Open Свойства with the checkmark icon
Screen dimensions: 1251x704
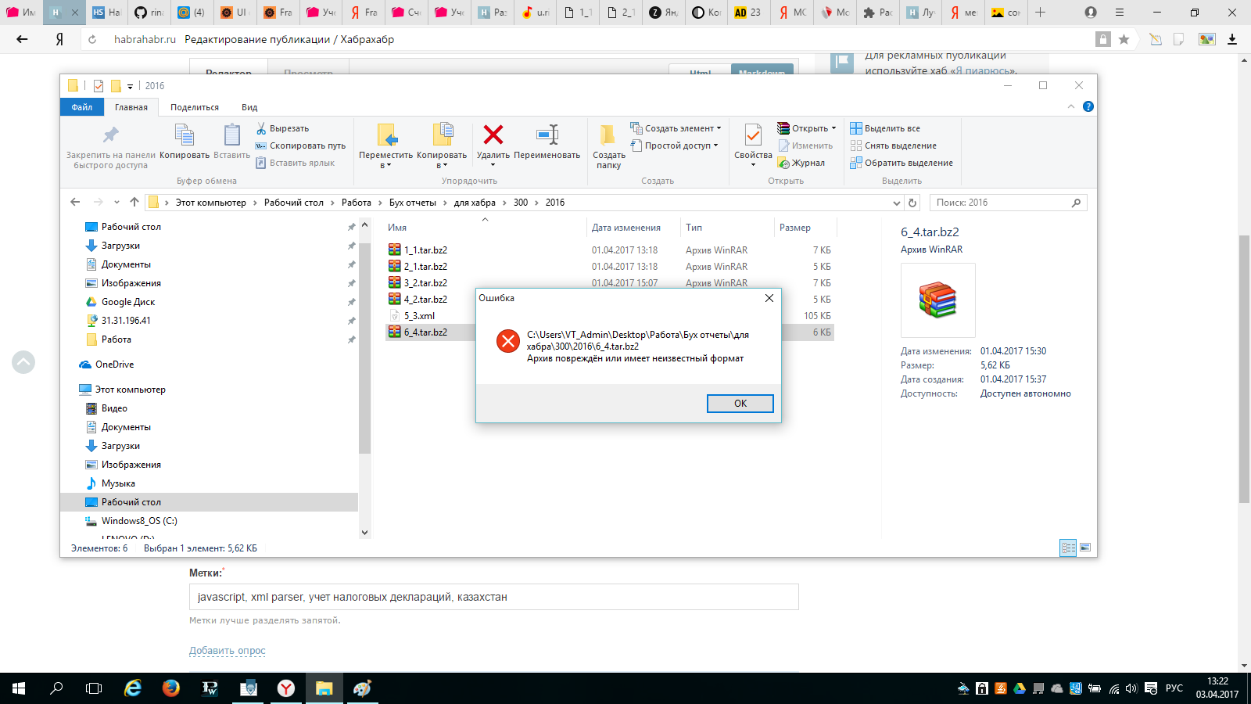coord(753,135)
